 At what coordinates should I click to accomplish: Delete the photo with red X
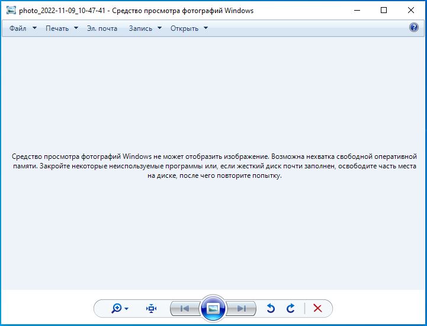317,309
